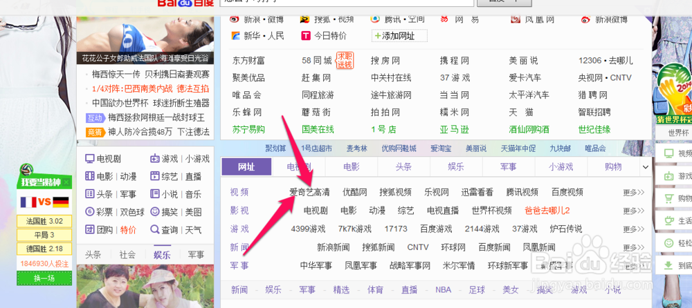Open the 彩票 lottery icon
The height and width of the screenshot is (308, 692).
pyautogui.click(x=89, y=212)
